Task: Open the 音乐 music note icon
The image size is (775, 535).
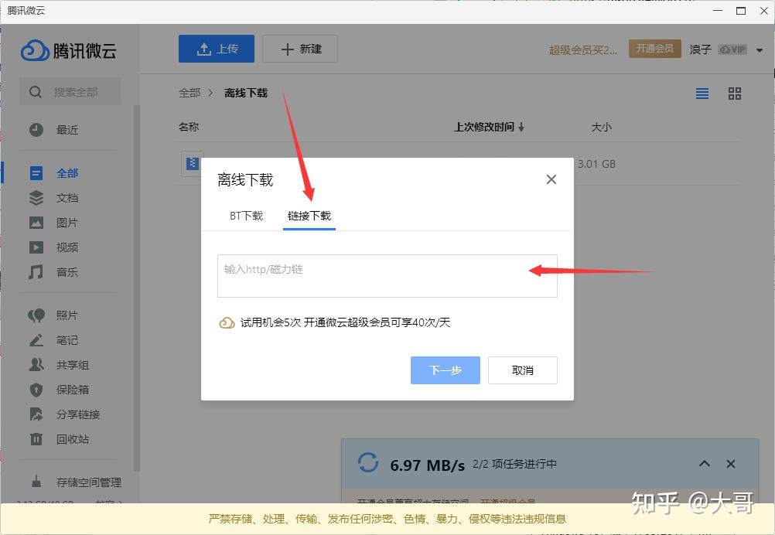Action: pos(36,272)
